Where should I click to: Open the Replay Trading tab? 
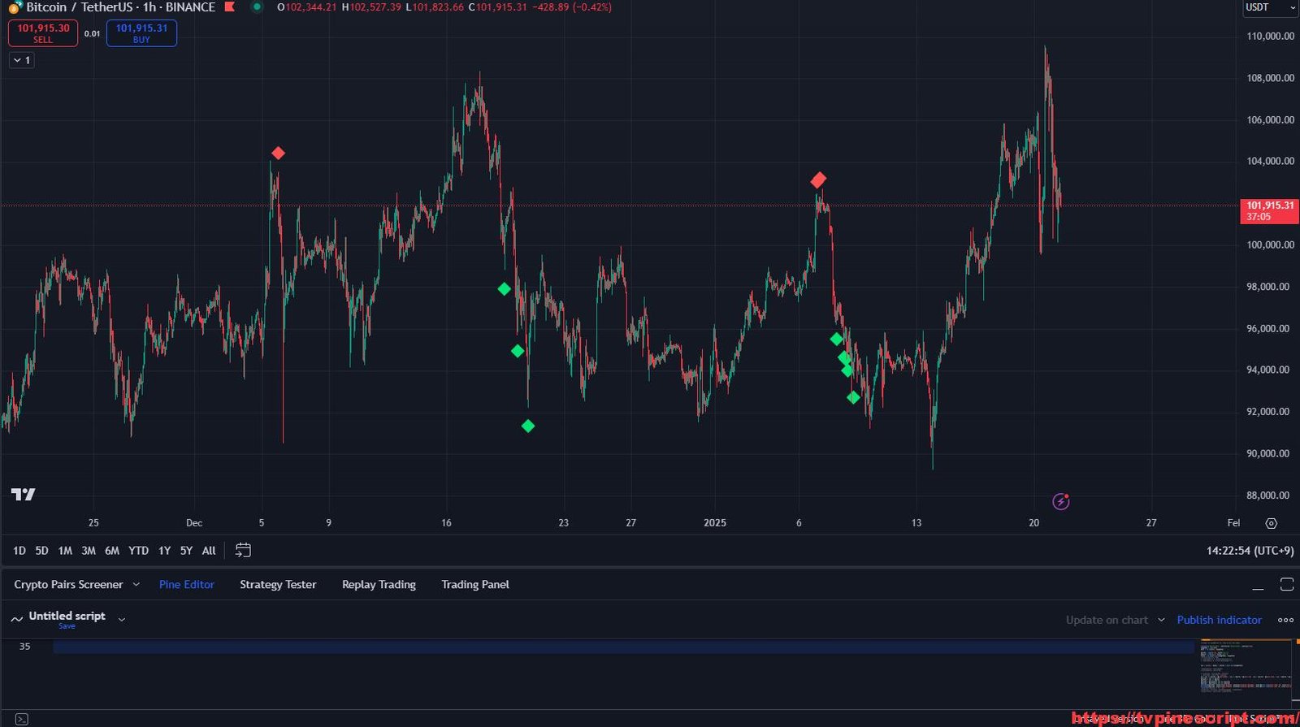pos(379,585)
